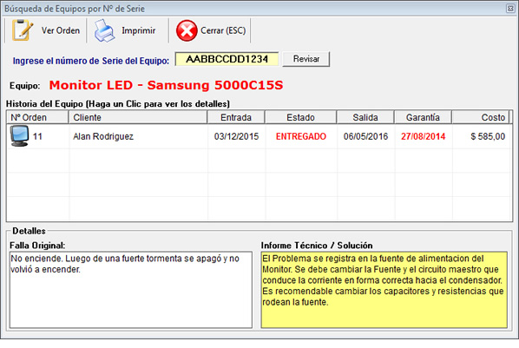Click the Ver Orden notepad icon

23,30
